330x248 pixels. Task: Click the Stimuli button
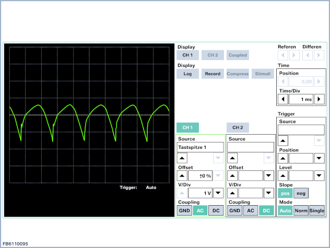263,74
